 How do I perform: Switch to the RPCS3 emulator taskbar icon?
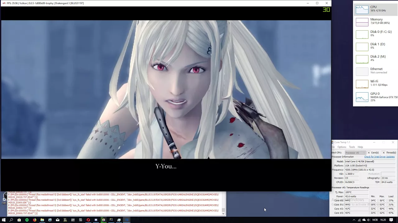click(104, 220)
